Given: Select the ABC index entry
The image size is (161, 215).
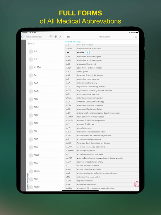Looking at the screenshot, I should tap(36, 99).
